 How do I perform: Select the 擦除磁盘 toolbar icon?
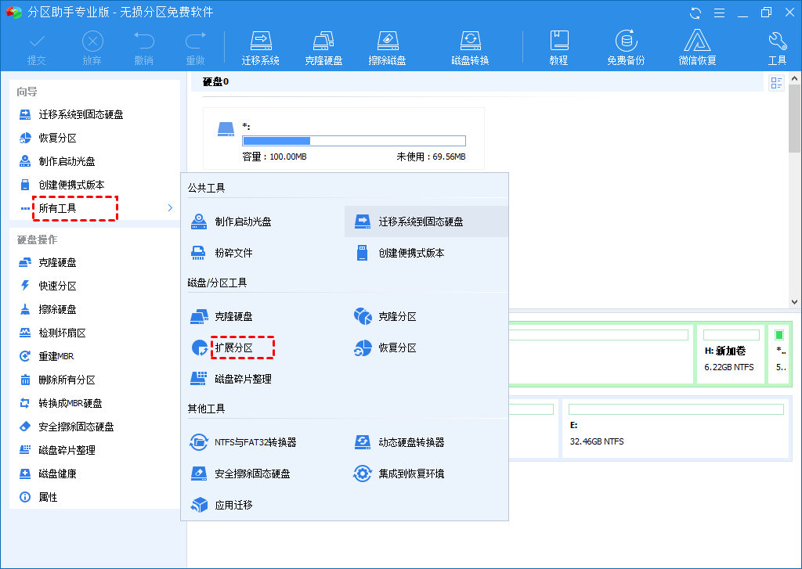tap(387, 48)
